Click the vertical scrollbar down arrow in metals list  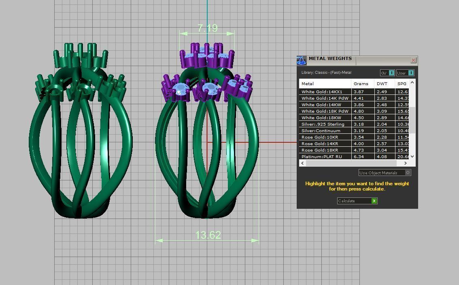412,156
